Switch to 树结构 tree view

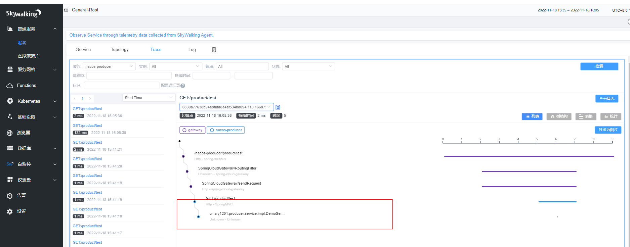pos(559,116)
